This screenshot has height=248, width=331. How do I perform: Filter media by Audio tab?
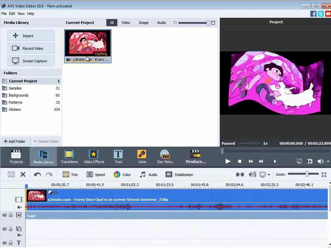pos(161,23)
